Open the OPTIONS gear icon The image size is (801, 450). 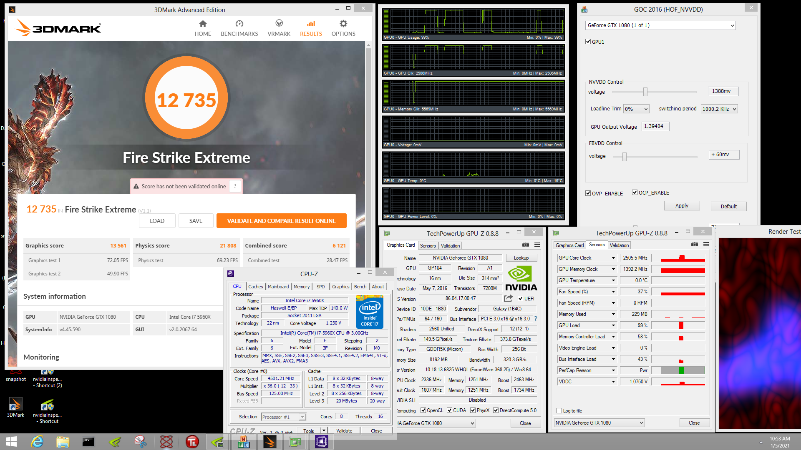tap(343, 24)
